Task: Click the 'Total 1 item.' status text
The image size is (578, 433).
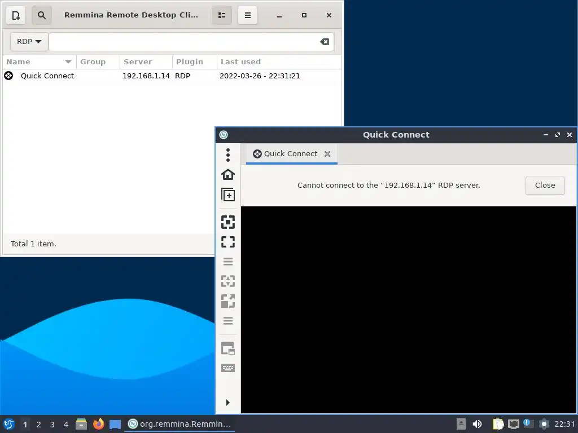Action: click(33, 244)
